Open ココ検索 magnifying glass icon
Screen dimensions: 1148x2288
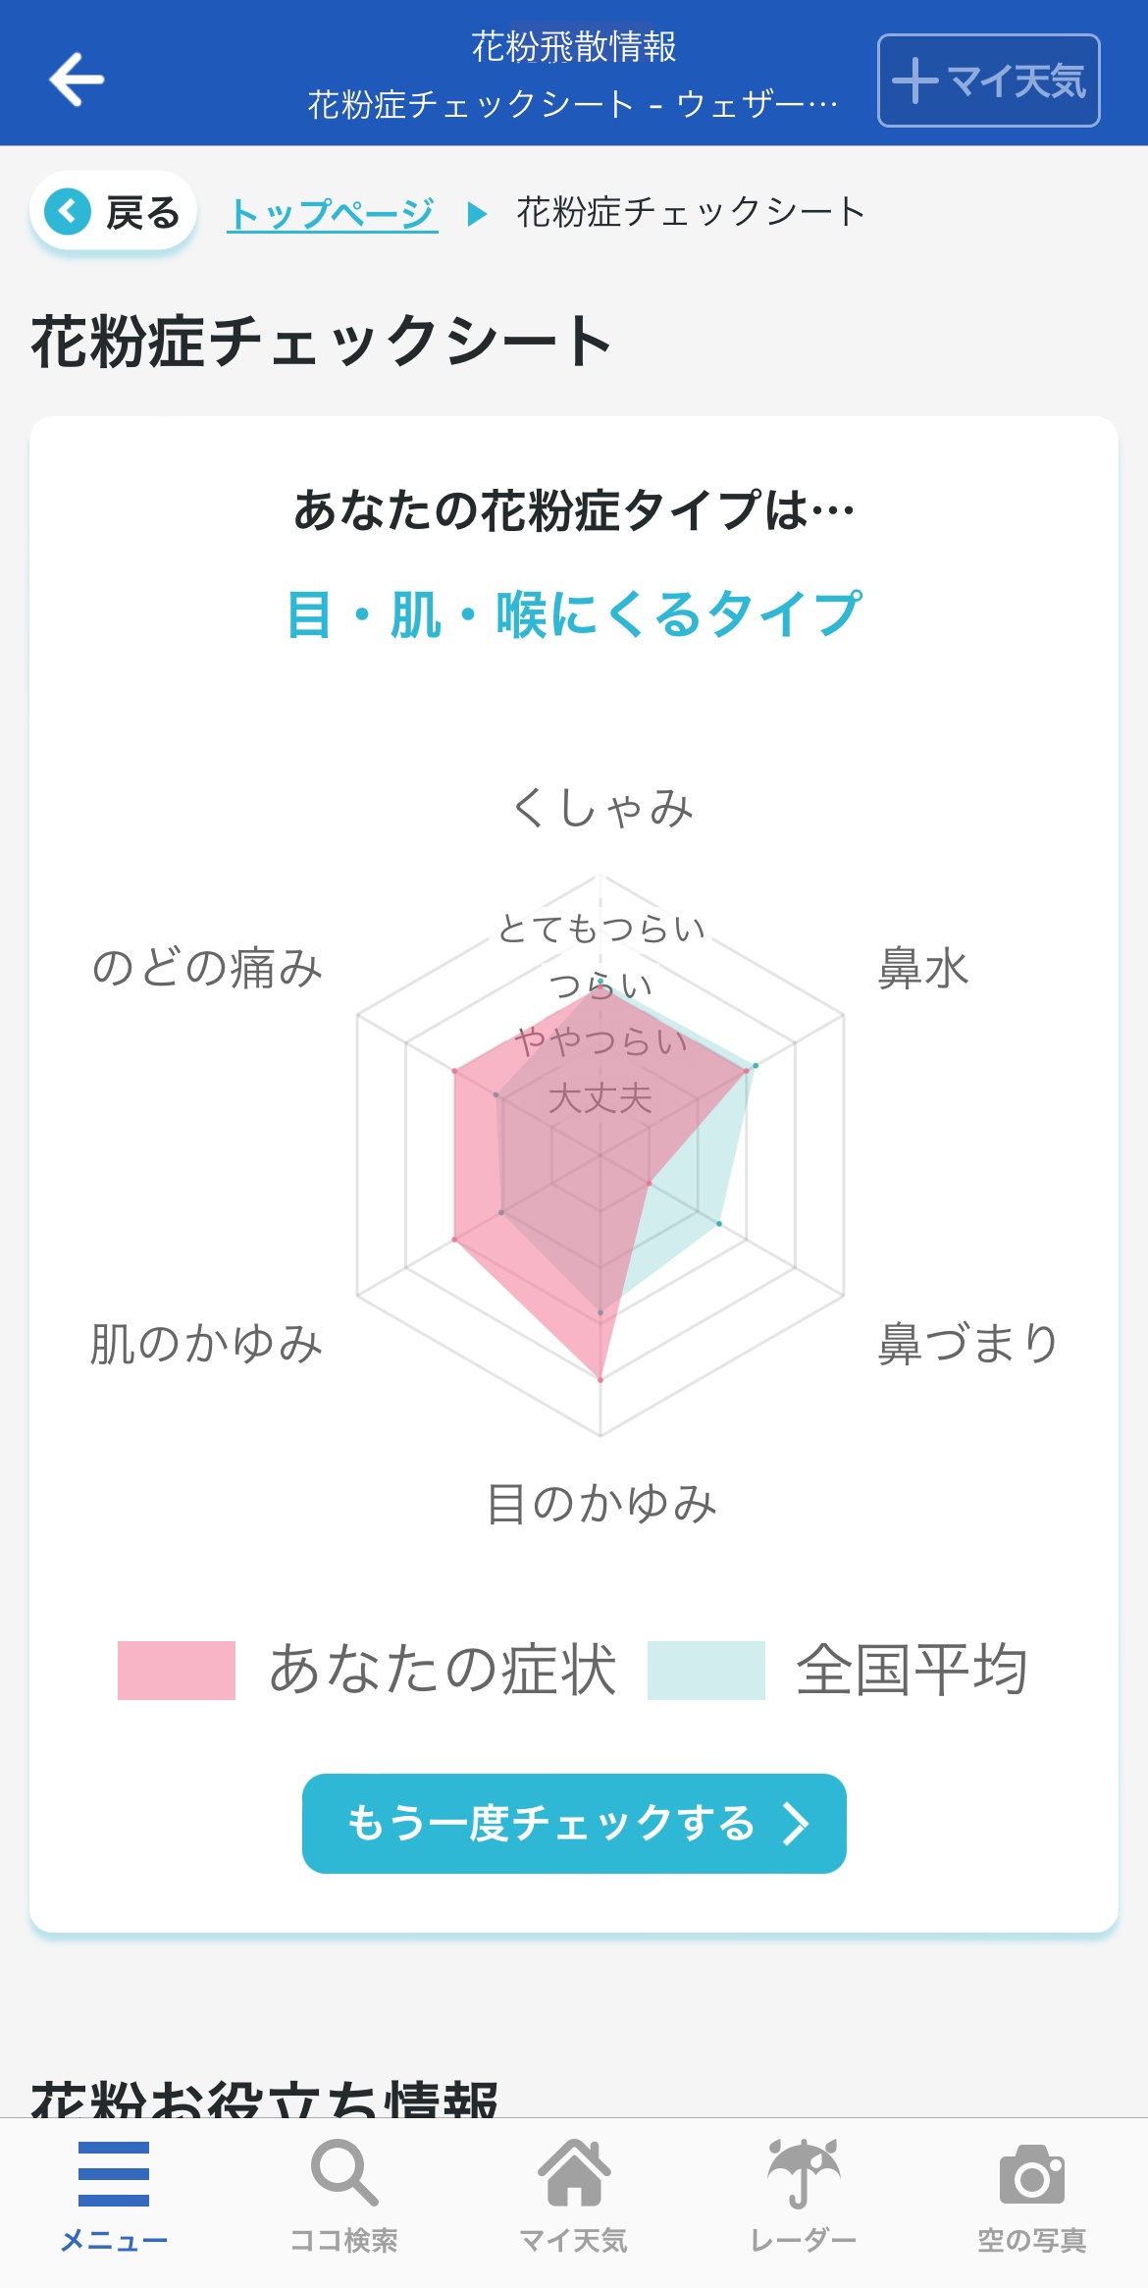point(343,2172)
